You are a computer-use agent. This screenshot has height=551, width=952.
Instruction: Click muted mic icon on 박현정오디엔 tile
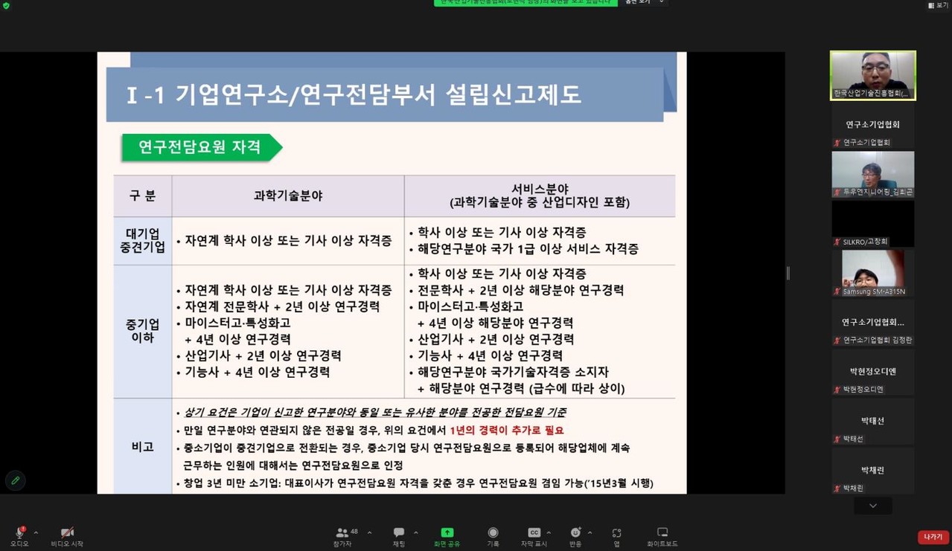point(837,390)
